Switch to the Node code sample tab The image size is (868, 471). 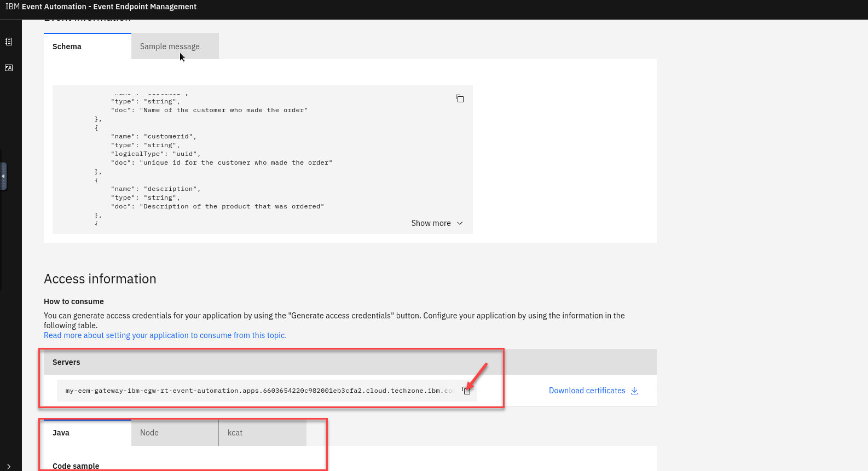point(149,433)
